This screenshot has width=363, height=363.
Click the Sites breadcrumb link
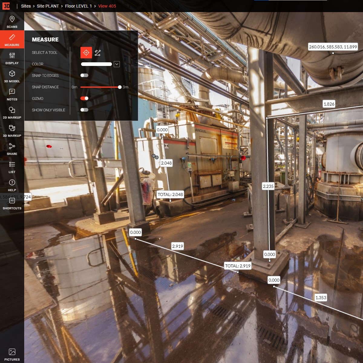pos(26,6)
